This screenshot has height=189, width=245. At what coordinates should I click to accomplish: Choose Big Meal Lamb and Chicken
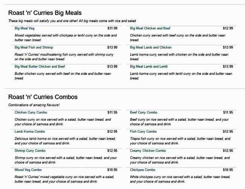pos(151,48)
